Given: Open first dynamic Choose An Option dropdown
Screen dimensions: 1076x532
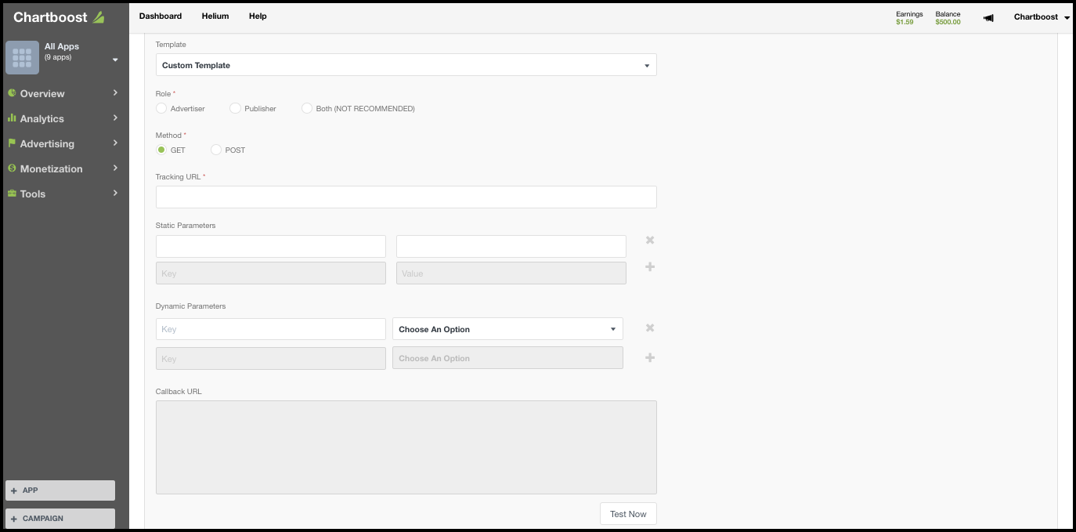Looking at the screenshot, I should (507, 329).
